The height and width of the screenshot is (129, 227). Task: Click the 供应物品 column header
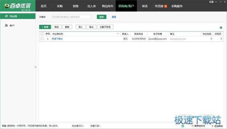pyautogui.click(x=207, y=34)
